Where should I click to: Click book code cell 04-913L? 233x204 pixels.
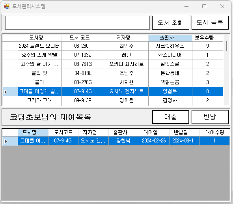point(83,73)
